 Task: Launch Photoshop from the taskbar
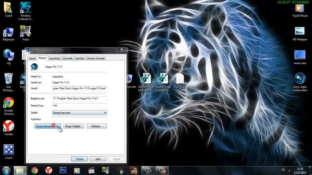point(63,170)
